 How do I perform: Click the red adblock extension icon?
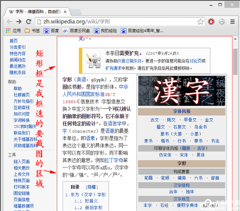click(x=212, y=22)
